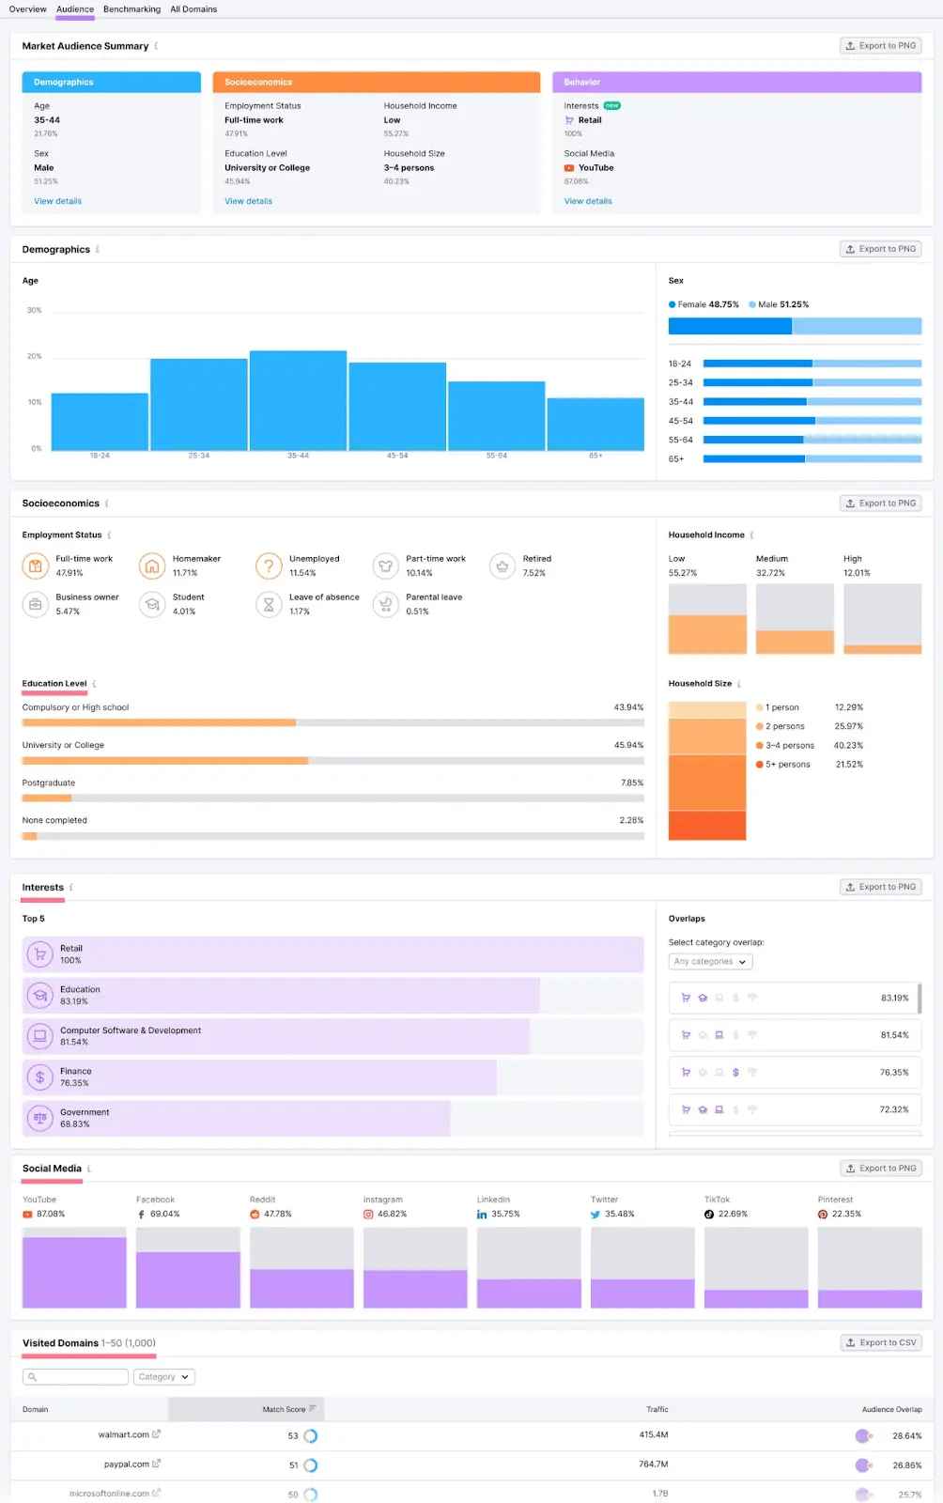Expand the Category filter dropdown

point(163,1377)
